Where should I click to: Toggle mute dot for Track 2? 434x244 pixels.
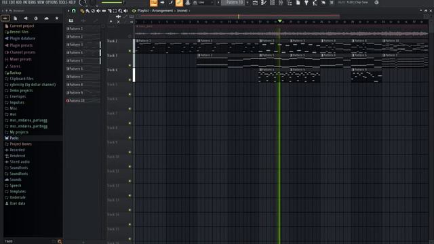(130, 51)
